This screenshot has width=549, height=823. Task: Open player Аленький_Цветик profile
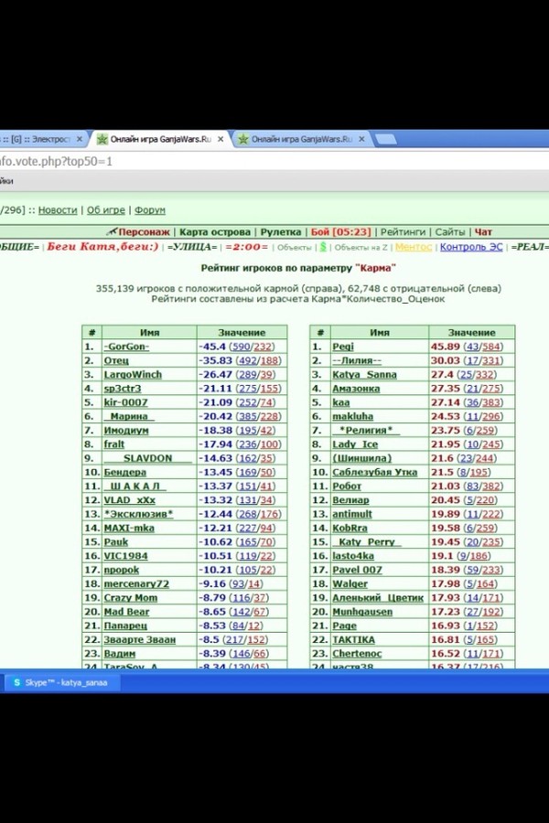pos(378,598)
